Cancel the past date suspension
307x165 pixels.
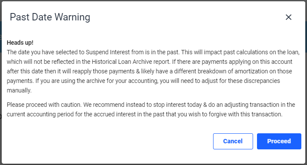tap(233, 142)
